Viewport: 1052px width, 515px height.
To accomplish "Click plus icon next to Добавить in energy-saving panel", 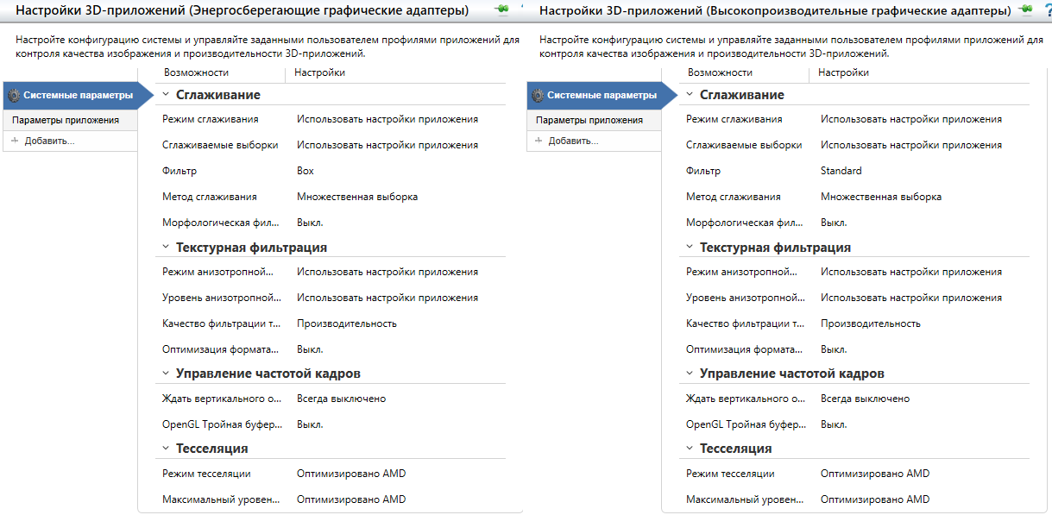I will click(x=15, y=141).
